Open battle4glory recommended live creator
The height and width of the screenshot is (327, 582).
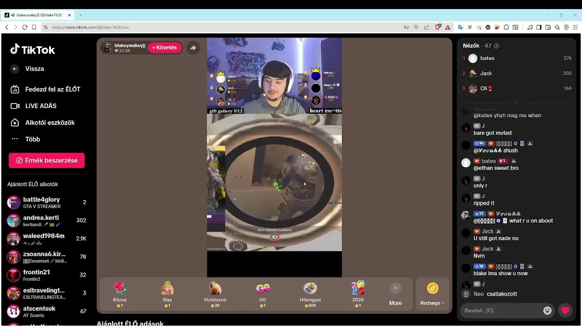pos(47,203)
